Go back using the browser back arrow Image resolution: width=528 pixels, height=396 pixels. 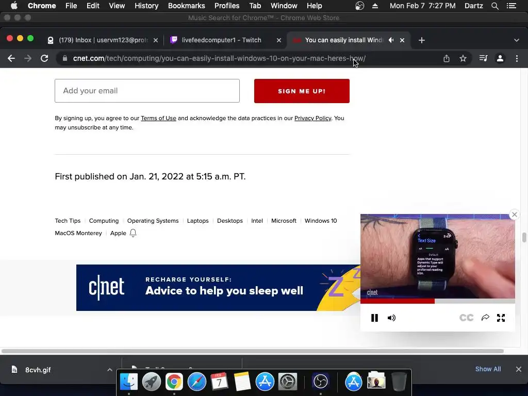tap(11, 58)
